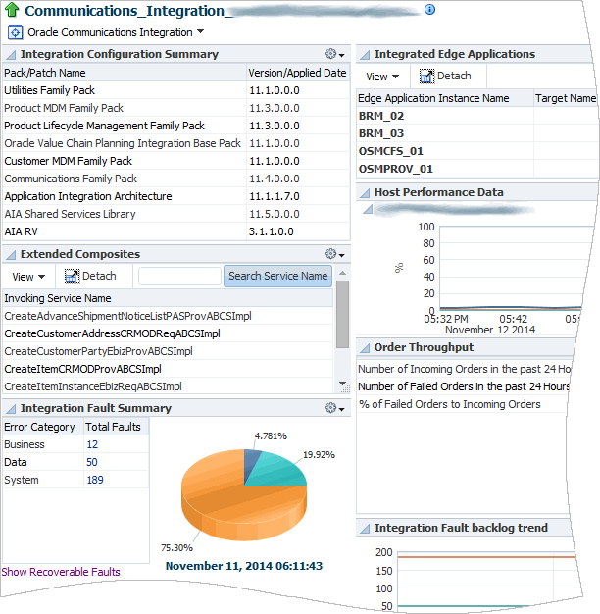This screenshot has height=614, width=600.
Task: Select the BRM_02 edge application row
Action: click(477, 116)
